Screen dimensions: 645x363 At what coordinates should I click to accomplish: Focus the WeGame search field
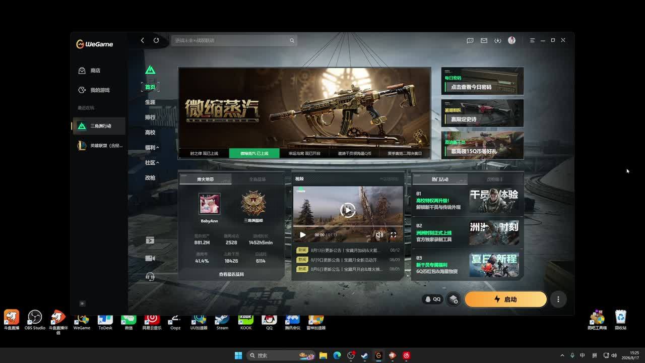tap(234, 40)
